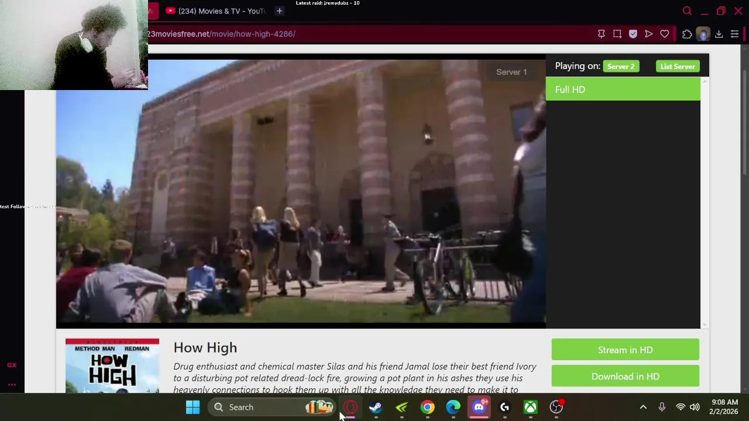Viewport: 749px width, 421px height.
Task: Open Google Chrome from the taskbar
Action: [x=428, y=407]
